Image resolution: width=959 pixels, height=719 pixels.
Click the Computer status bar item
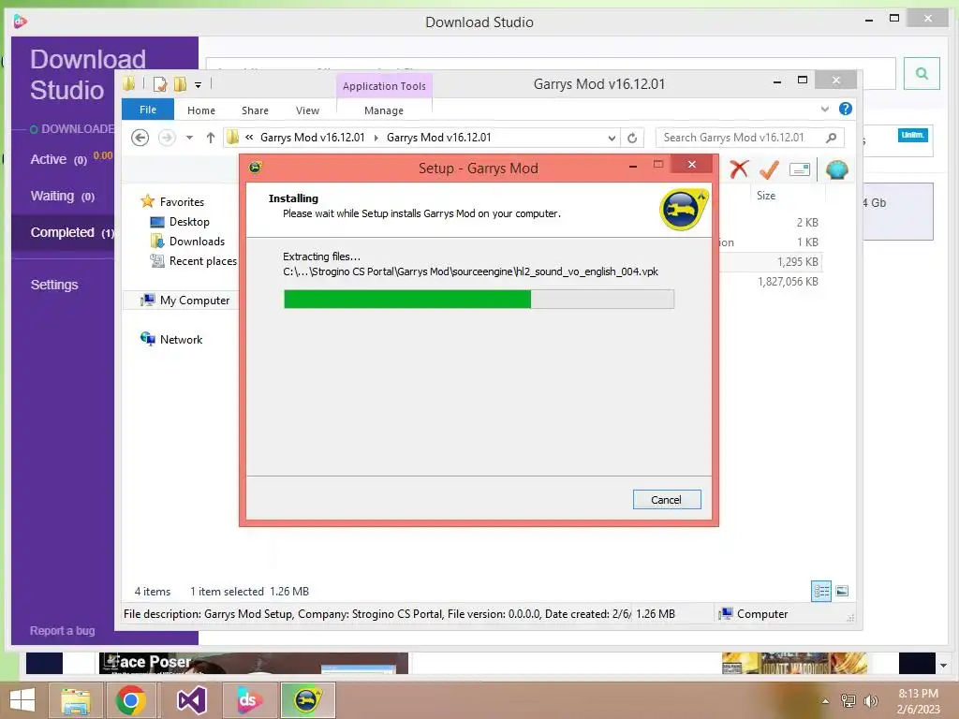pyautogui.click(x=754, y=613)
